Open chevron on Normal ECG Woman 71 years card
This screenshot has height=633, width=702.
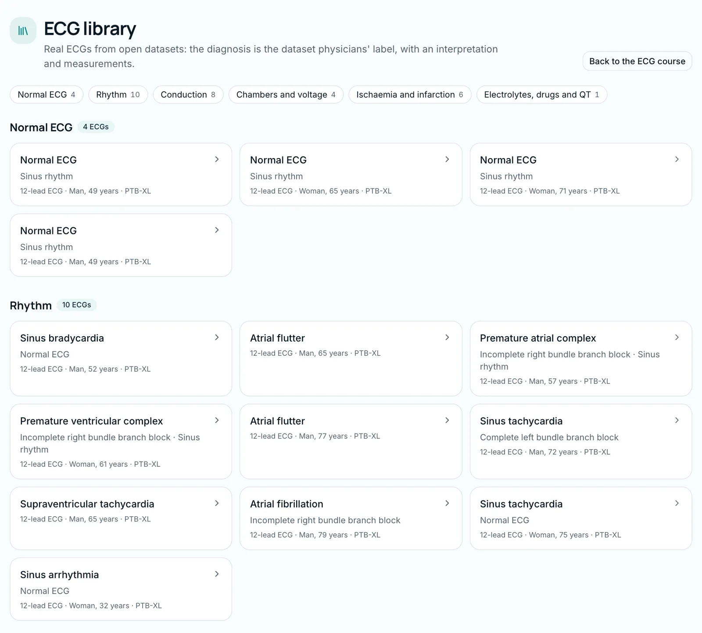(677, 159)
